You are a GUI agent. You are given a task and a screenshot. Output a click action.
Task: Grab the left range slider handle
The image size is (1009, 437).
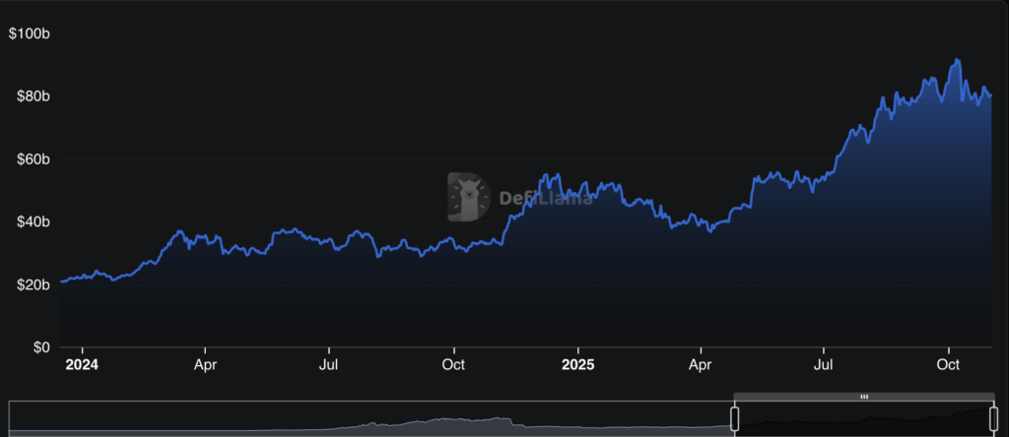734,419
